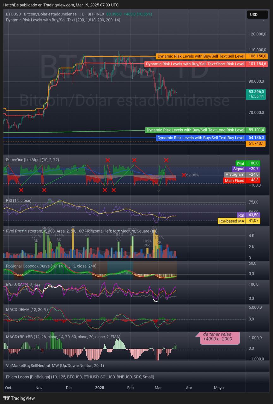
Task: Click the red X marker beside 62.05%
Action: pos(184,175)
